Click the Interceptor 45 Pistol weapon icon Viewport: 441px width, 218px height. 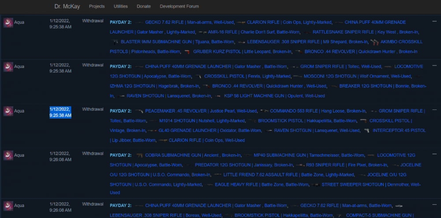367,131
